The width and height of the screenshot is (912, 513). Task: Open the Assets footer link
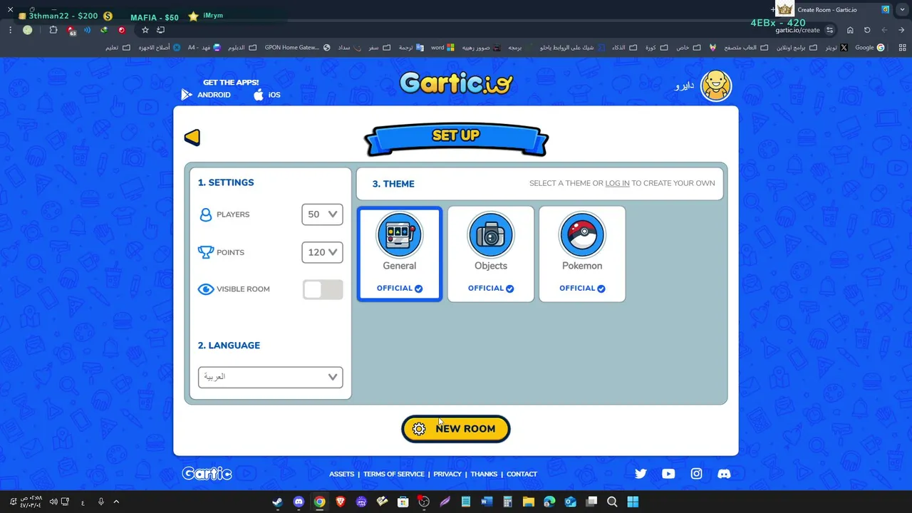(341, 475)
